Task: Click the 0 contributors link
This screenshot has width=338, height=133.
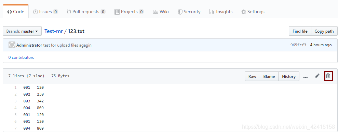Action: [21, 57]
